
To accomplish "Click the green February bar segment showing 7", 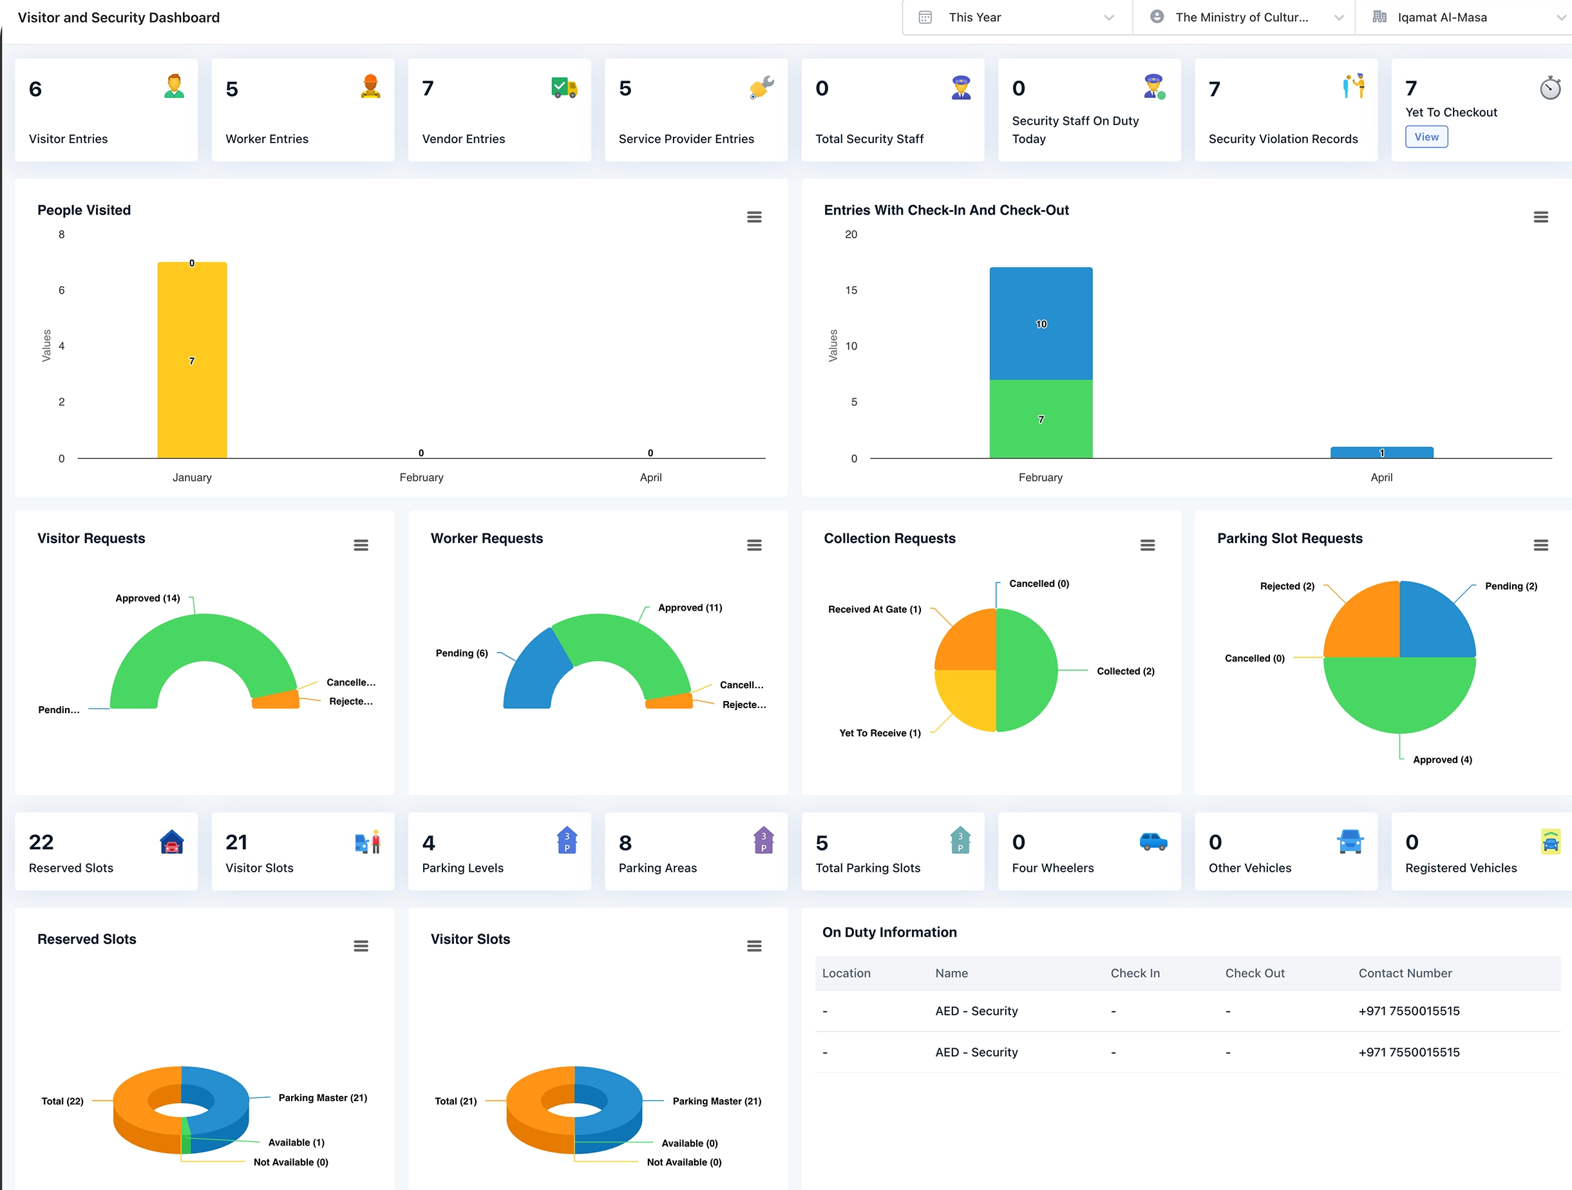I will 1041,419.
